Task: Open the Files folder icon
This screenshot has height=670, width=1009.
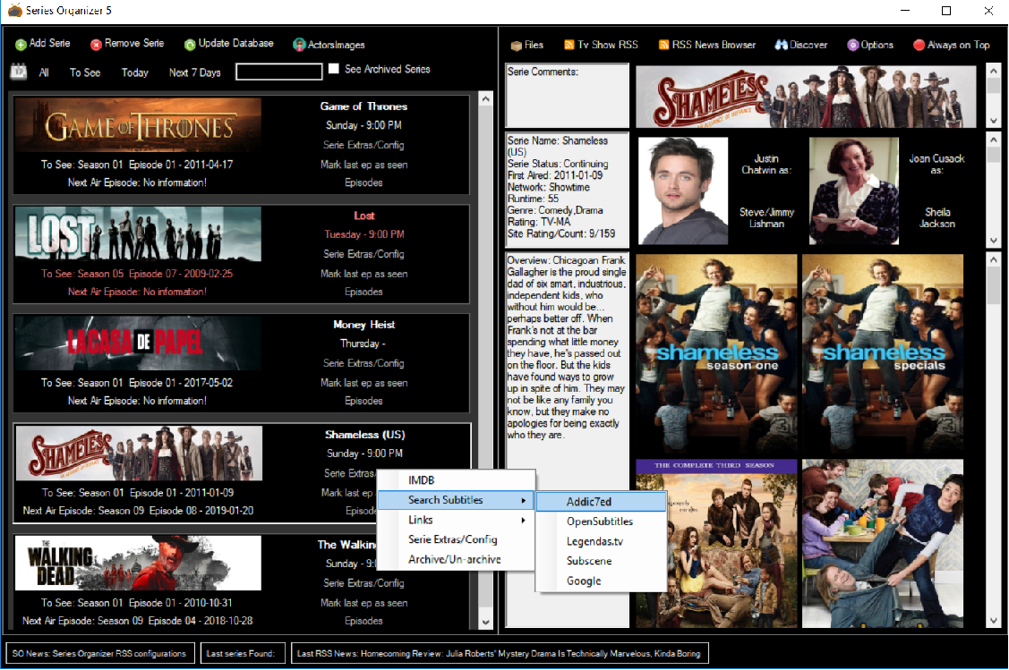Action: pyautogui.click(x=516, y=45)
